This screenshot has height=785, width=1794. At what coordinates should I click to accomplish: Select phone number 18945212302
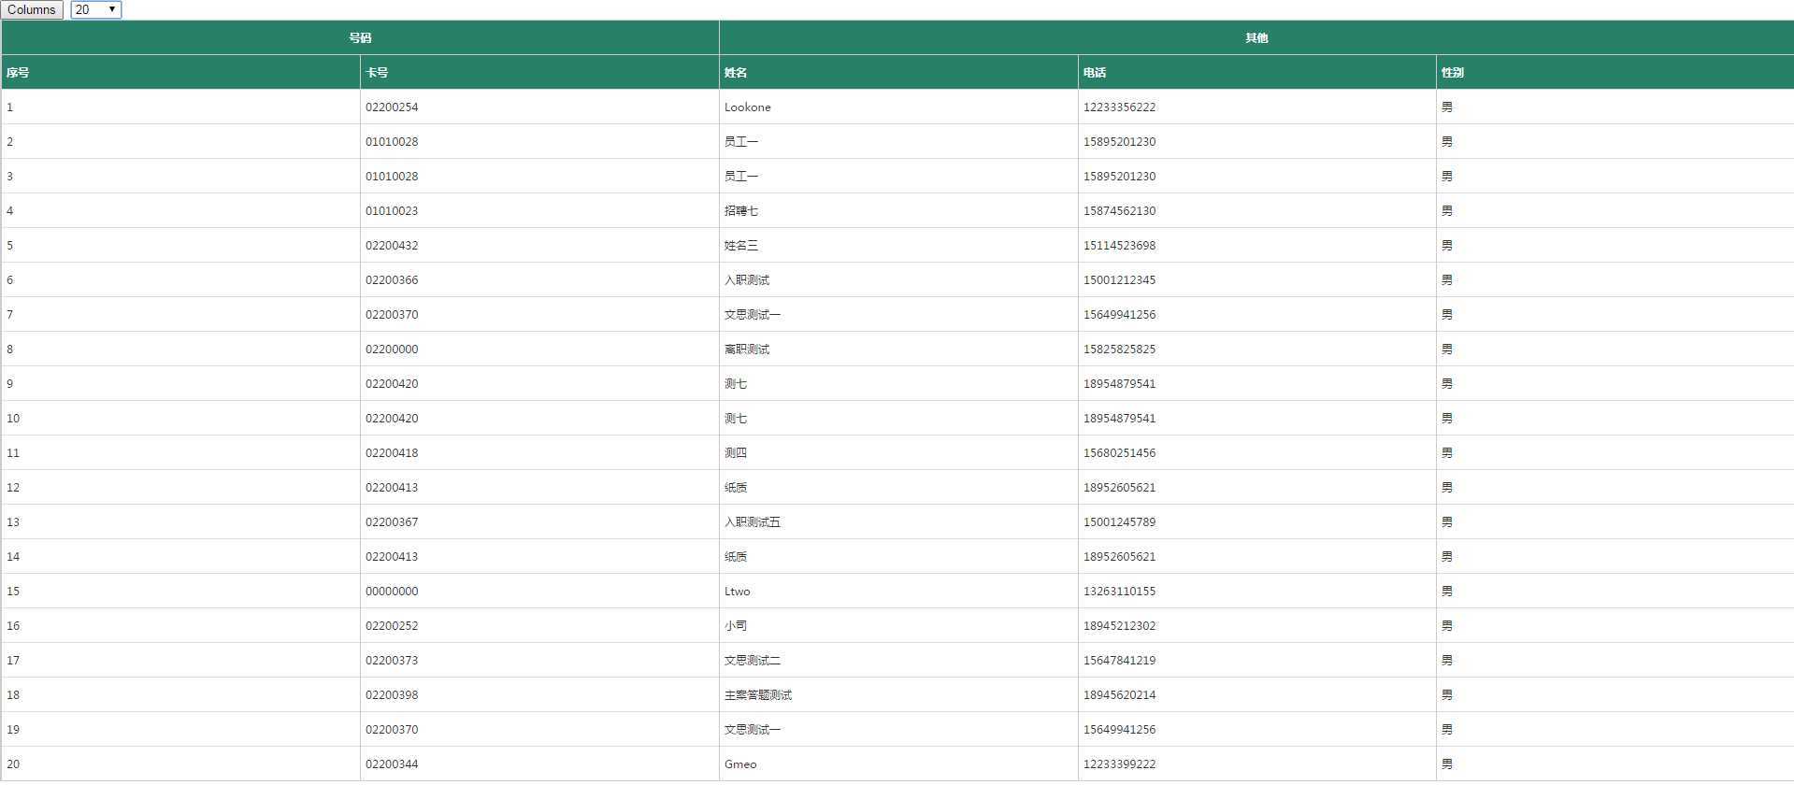[1119, 626]
